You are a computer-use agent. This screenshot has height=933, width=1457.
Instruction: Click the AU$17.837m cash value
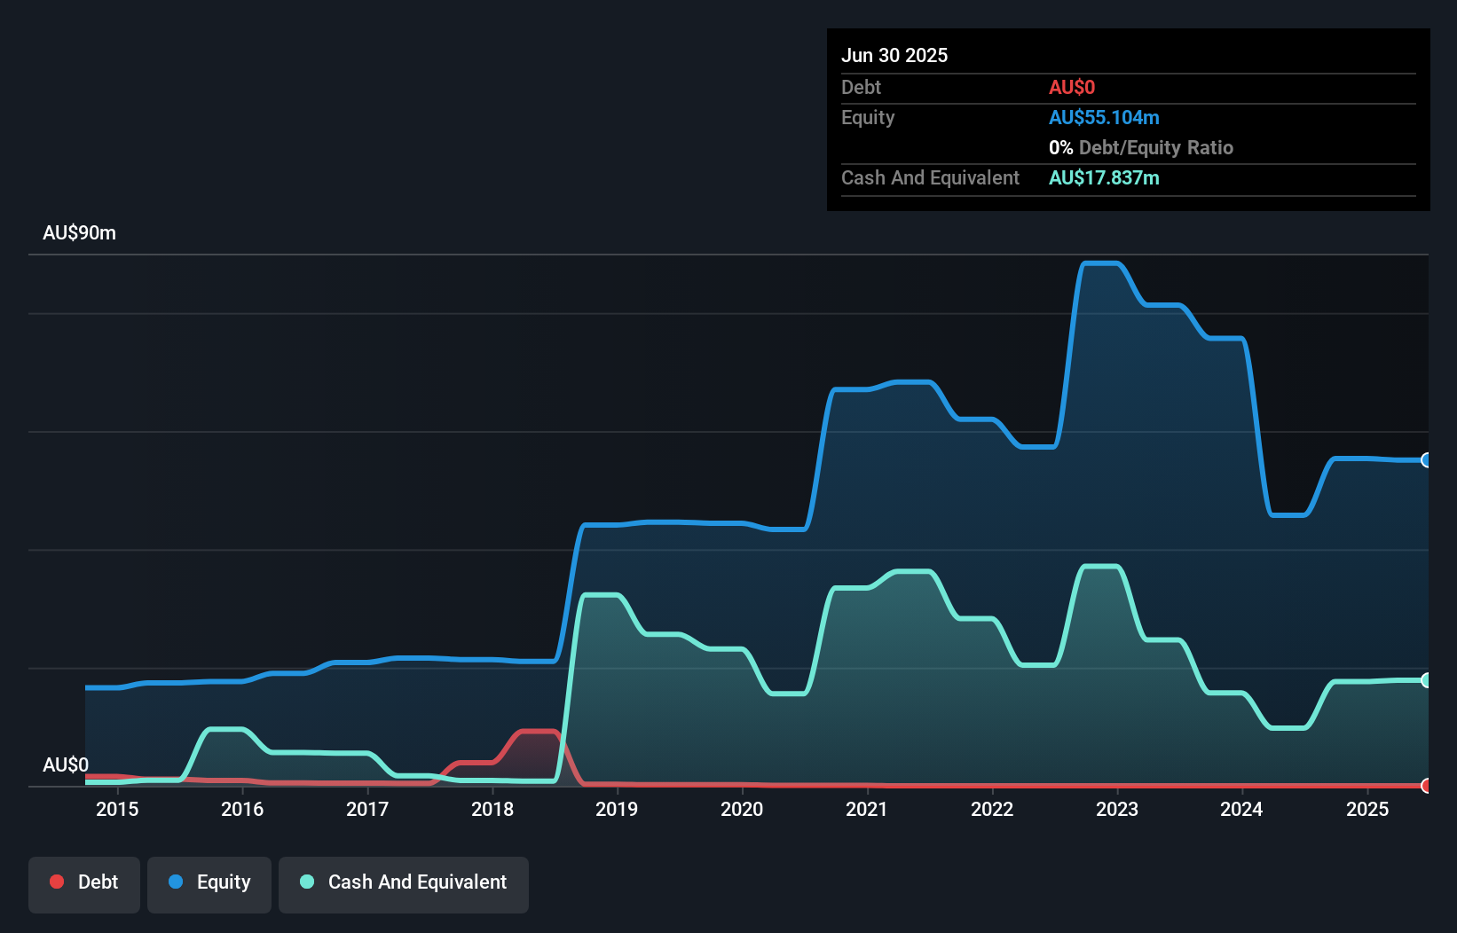(1104, 177)
